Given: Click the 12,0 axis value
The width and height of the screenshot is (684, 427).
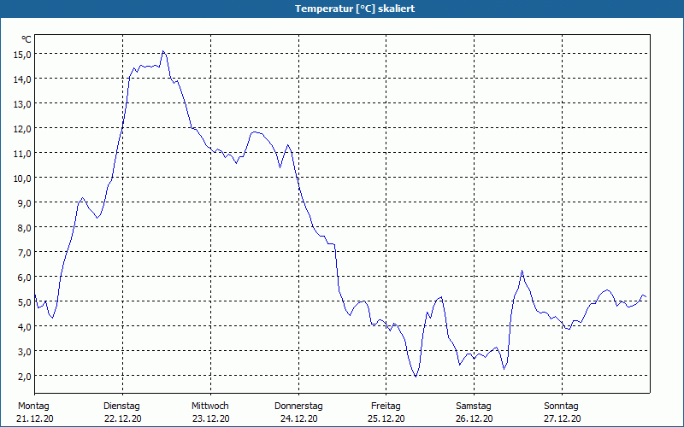Looking at the screenshot, I should 23,129.
